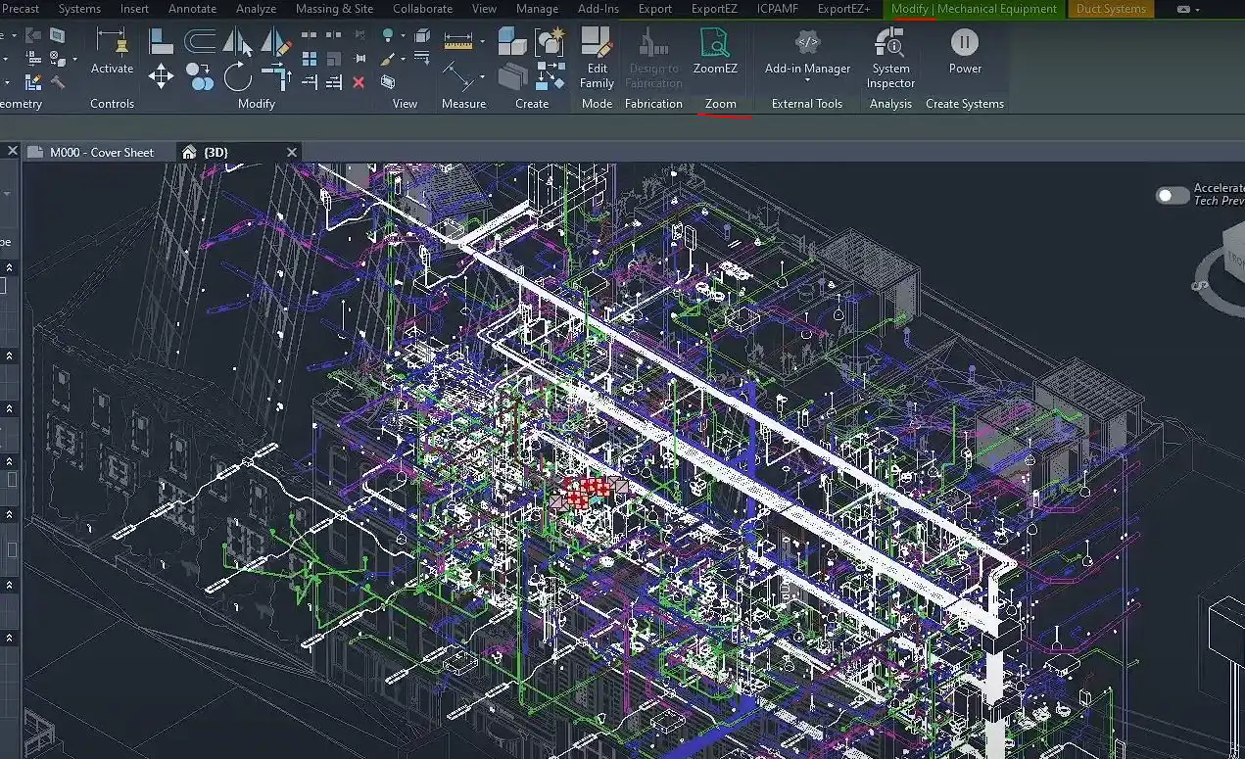Open the Duct Systems ribbon tab
The height and width of the screenshot is (759, 1245).
click(x=1111, y=9)
